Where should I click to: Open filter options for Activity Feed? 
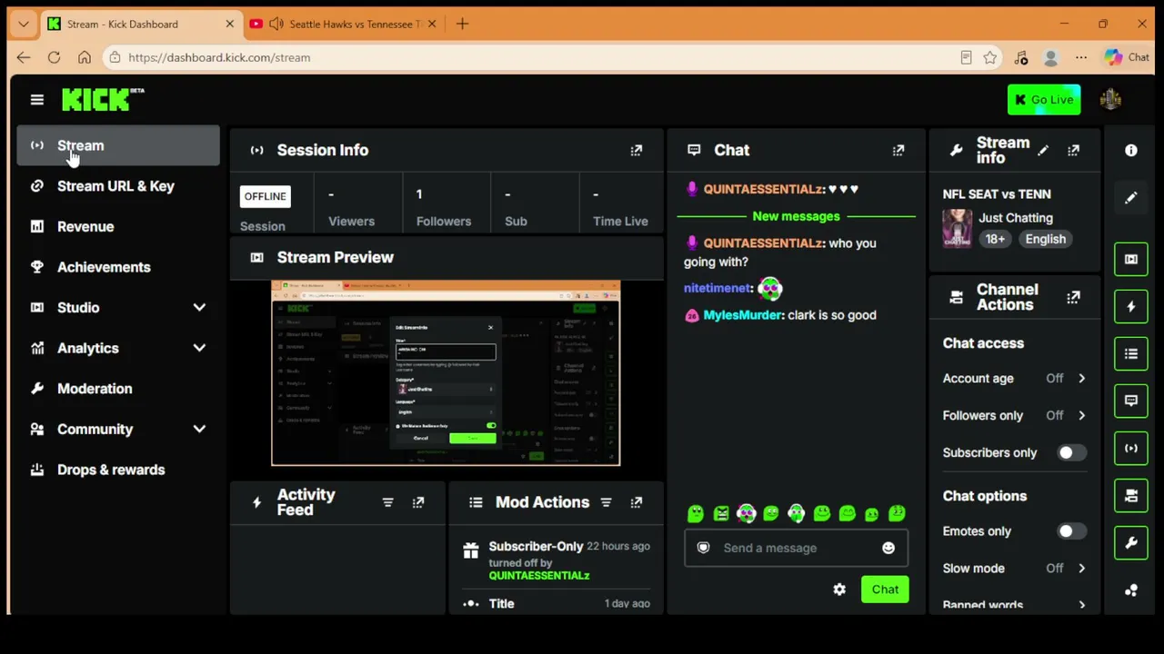tap(387, 502)
